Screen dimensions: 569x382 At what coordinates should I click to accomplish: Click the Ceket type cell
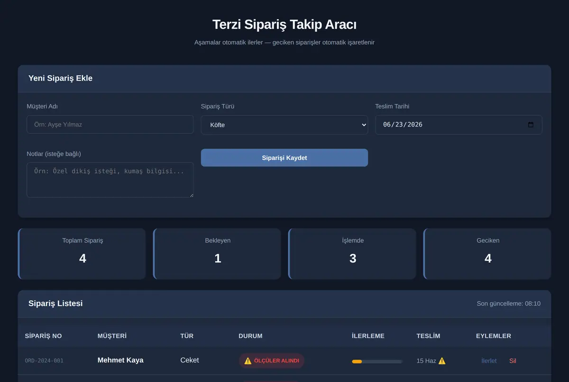coord(190,360)
